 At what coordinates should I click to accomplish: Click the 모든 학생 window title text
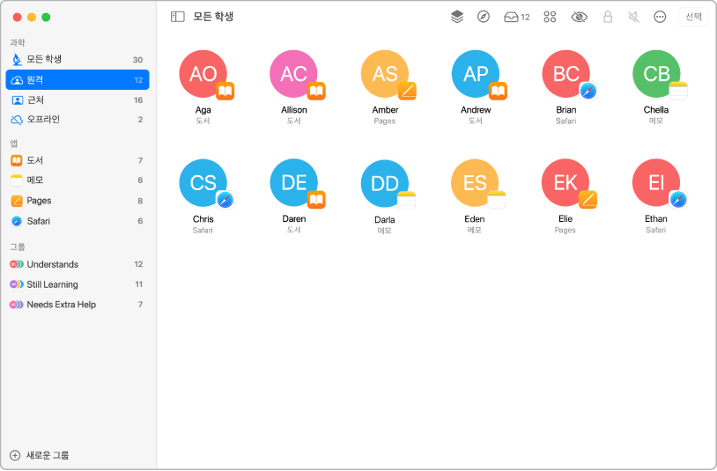(x=213, y=17)
